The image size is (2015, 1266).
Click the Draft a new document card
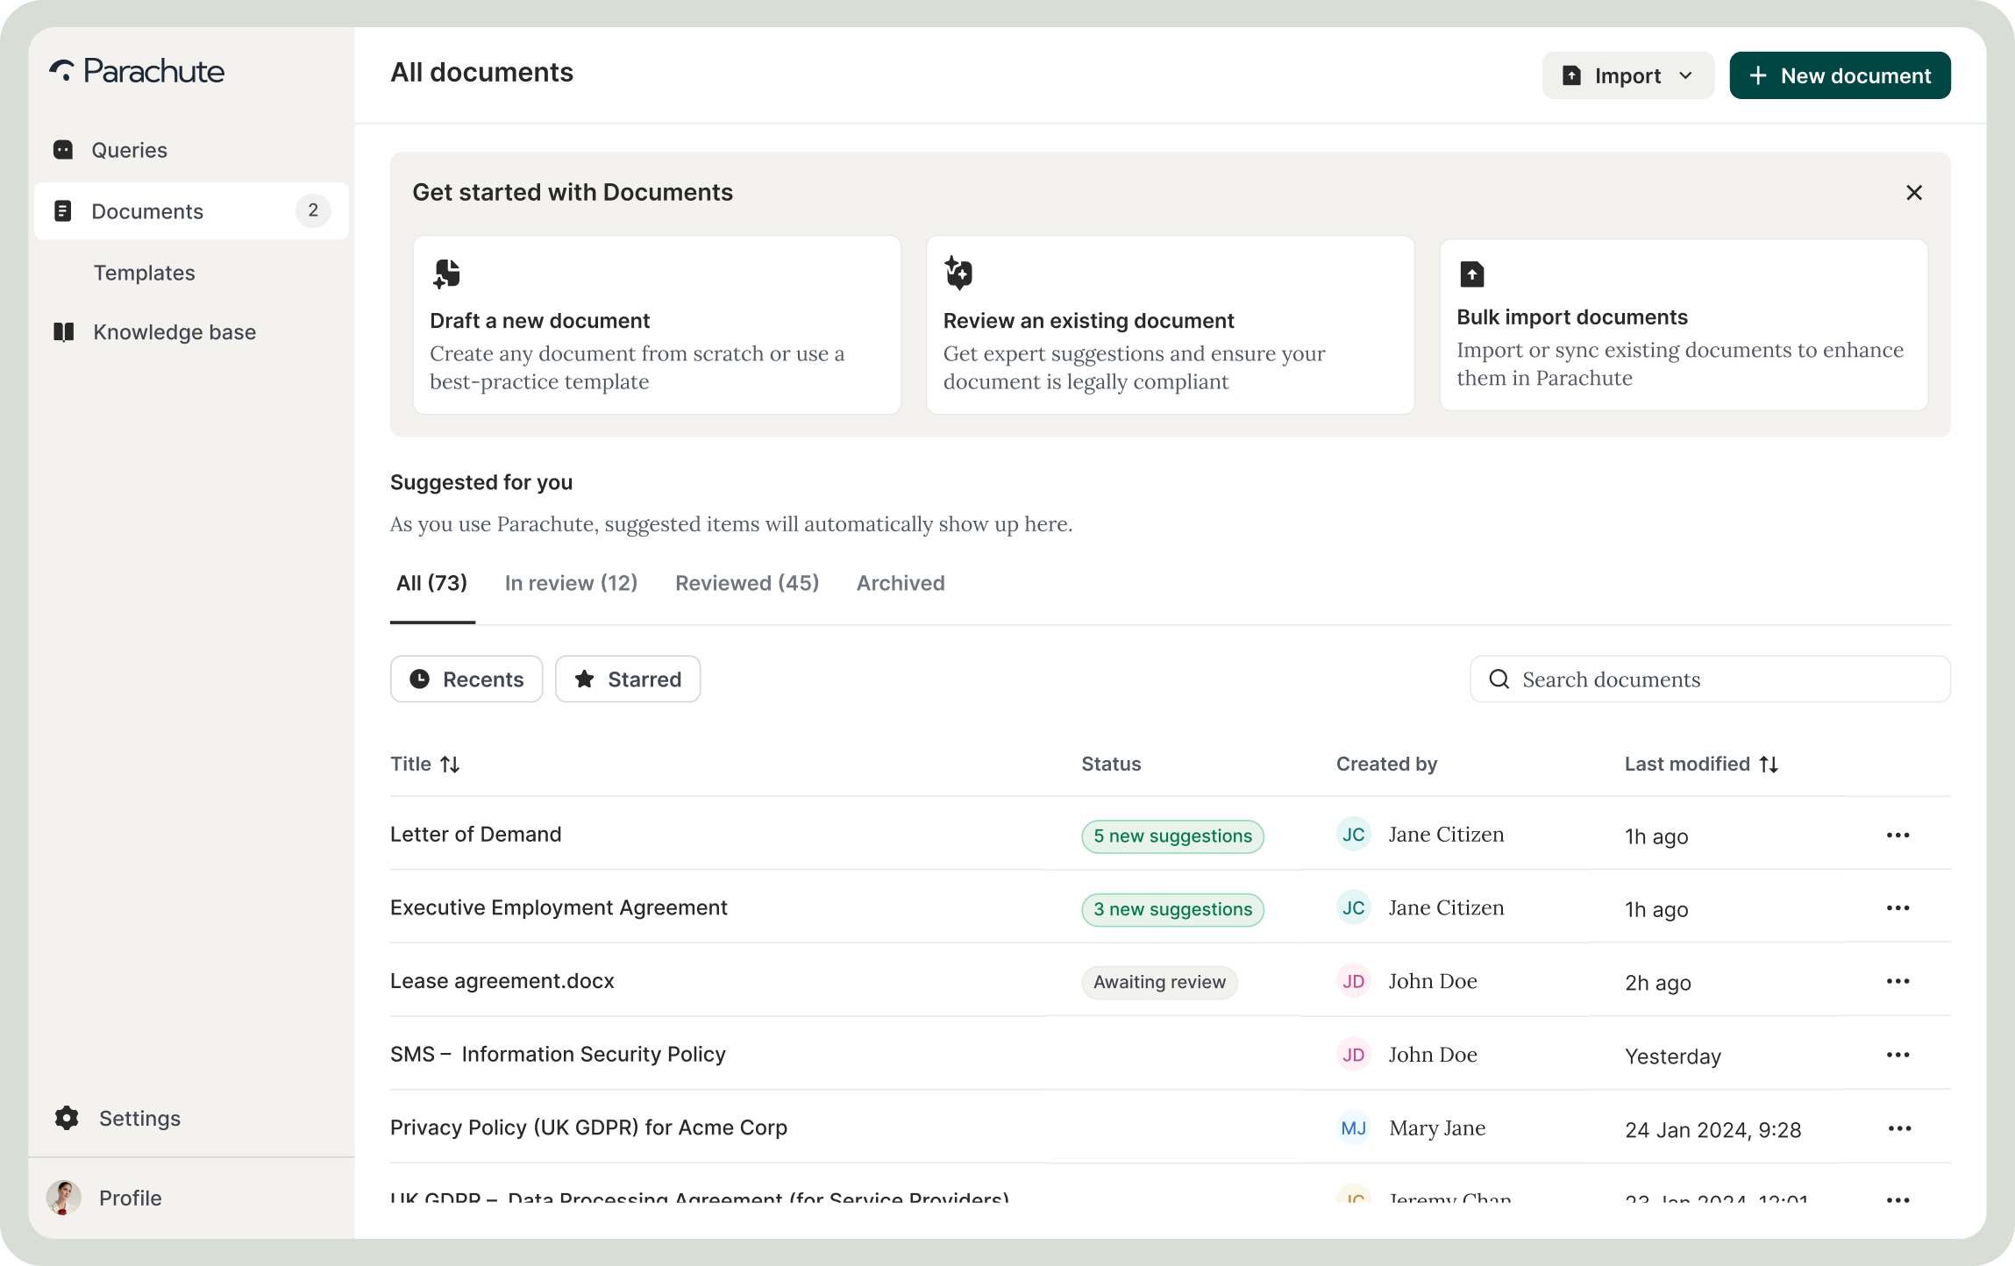click(x=657, y=324)
